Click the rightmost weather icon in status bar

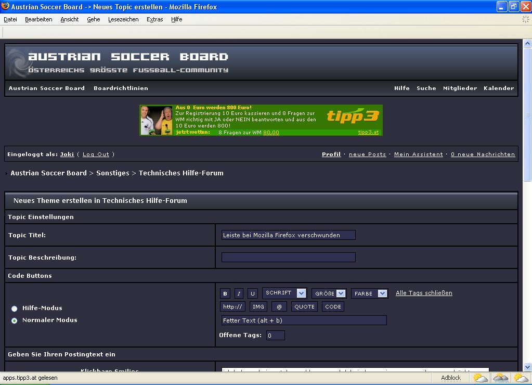click(x=521, y=378)
